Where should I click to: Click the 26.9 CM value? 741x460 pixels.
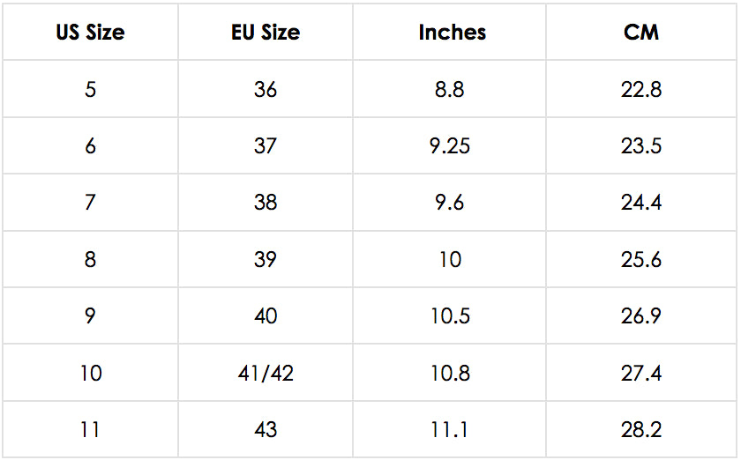(x=640, y=315)
